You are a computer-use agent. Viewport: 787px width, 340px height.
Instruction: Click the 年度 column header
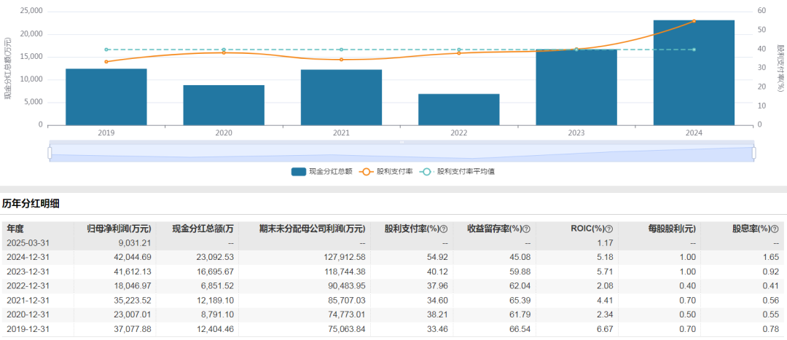(x=16, y=229)
